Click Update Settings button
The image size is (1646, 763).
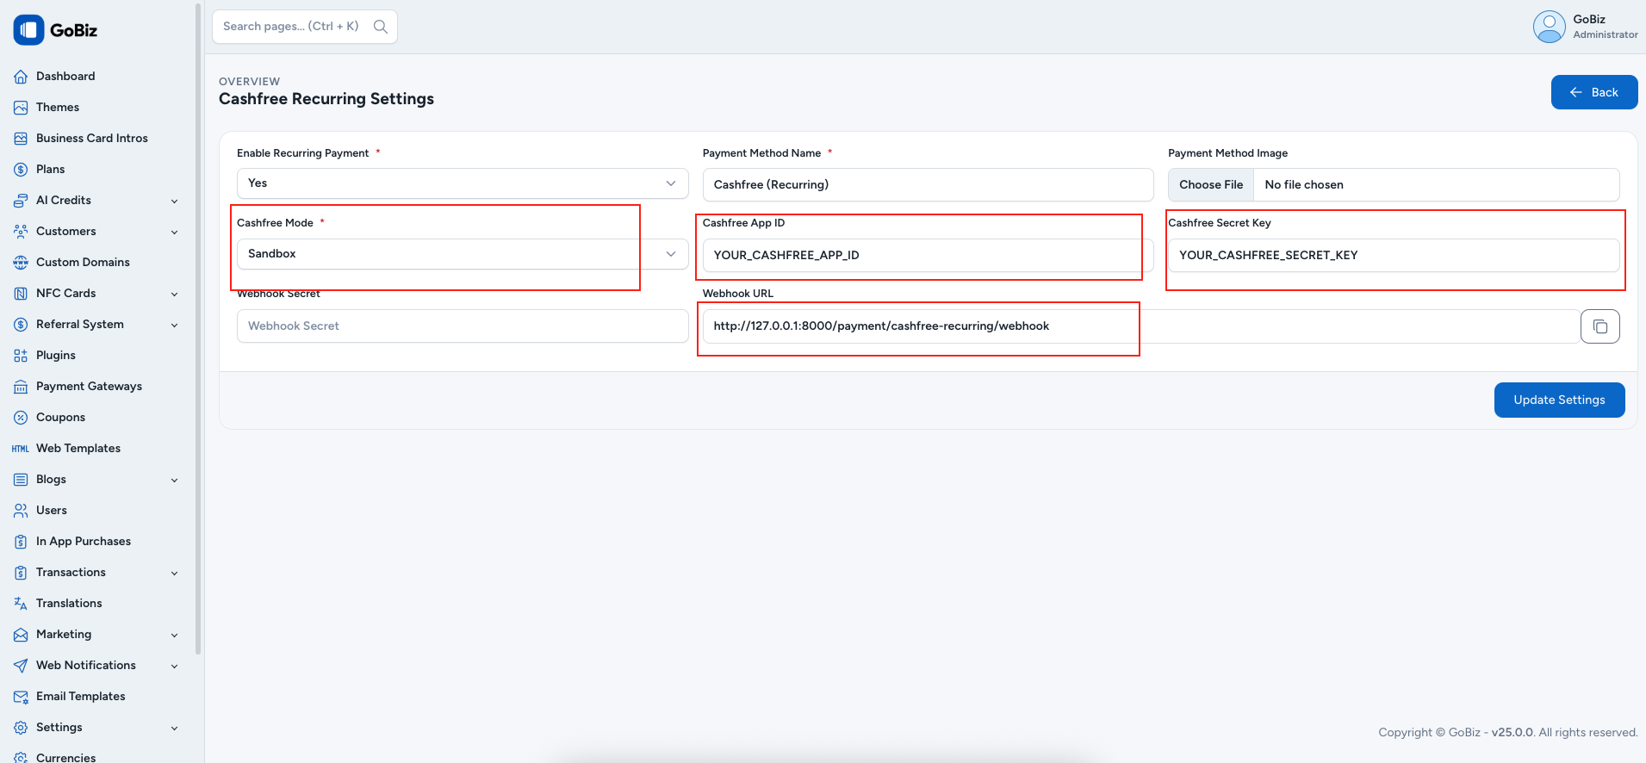[1559, 400]
